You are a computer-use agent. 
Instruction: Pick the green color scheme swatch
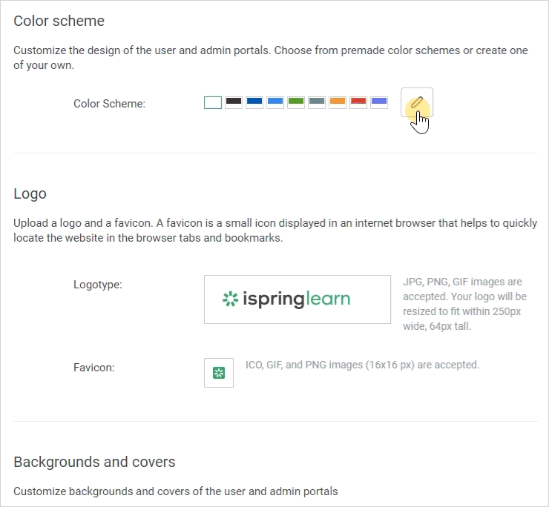pos(296,102)
